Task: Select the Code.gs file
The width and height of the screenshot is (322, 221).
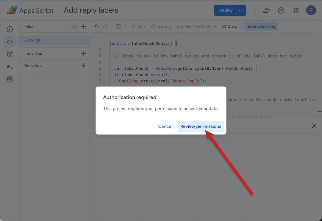Action: pos(54,40)
